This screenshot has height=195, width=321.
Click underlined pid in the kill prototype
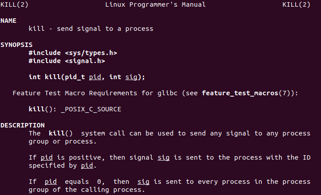pyautogui.click(x=95, y=77)
